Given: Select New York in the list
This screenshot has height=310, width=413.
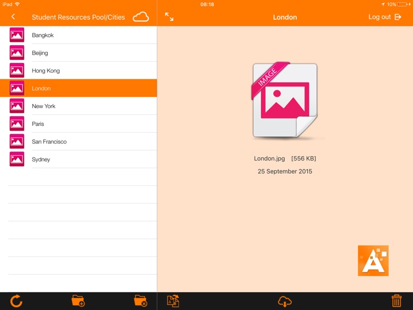Looking at the screenshot, I should click(79, 106).
